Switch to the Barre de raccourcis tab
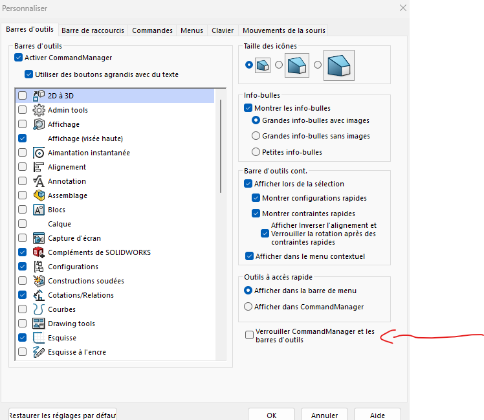 (x=94, y=30)
